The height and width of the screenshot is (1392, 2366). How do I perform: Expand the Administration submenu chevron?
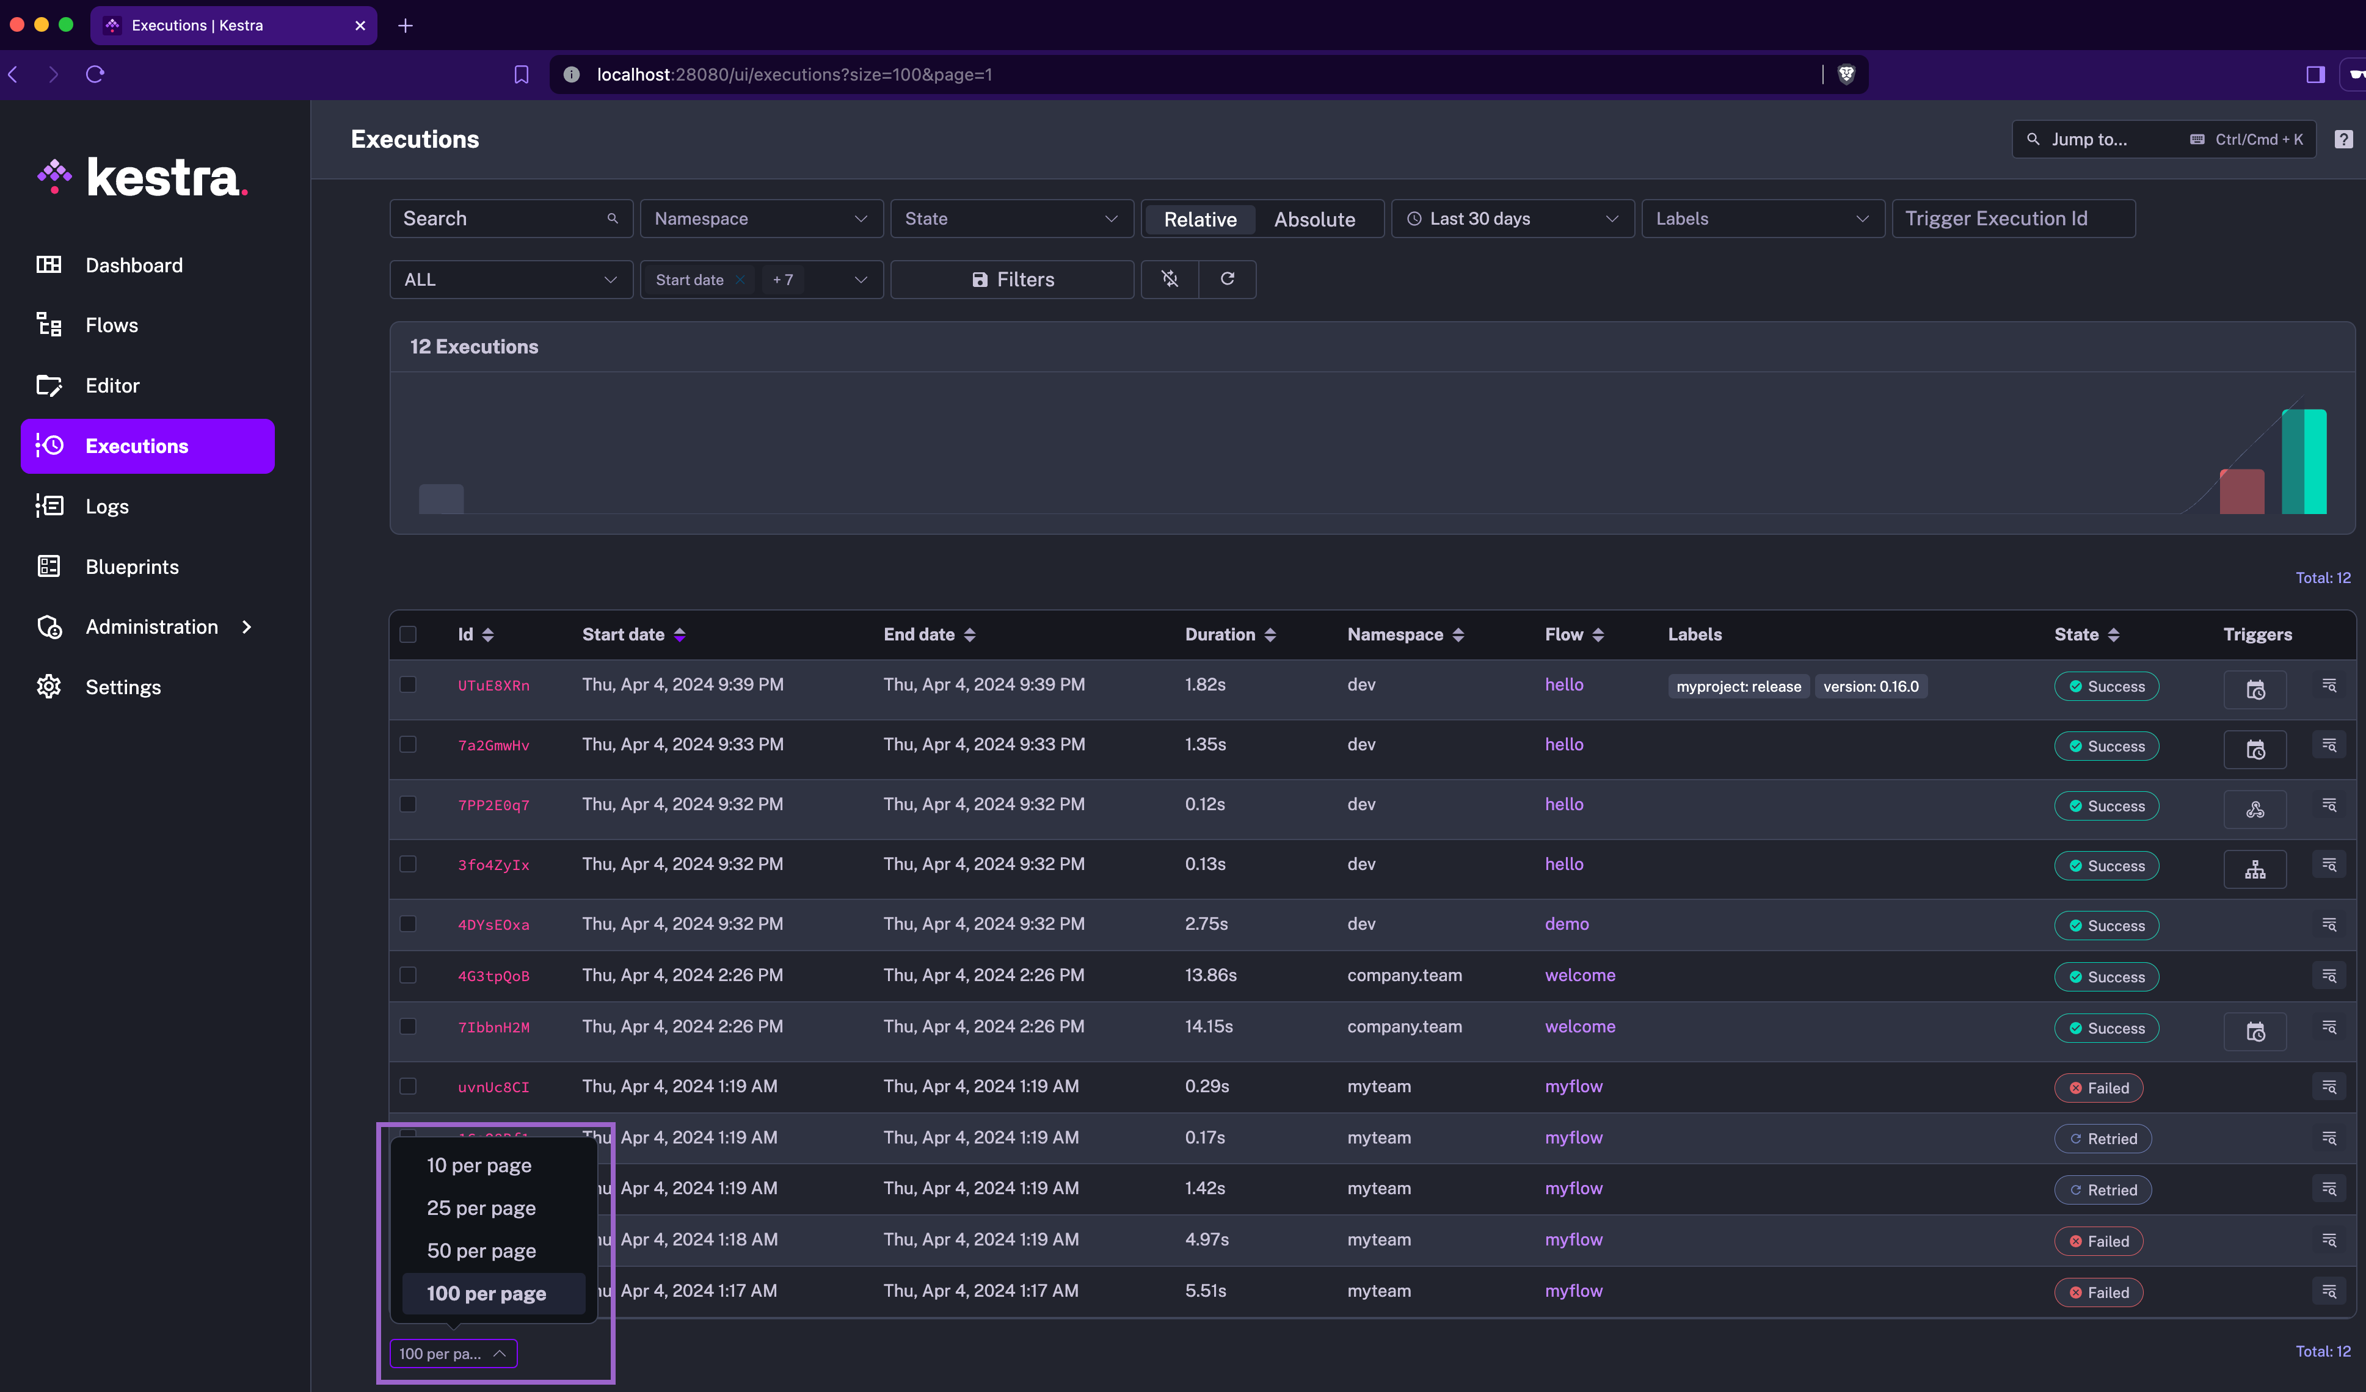(247, 626)
